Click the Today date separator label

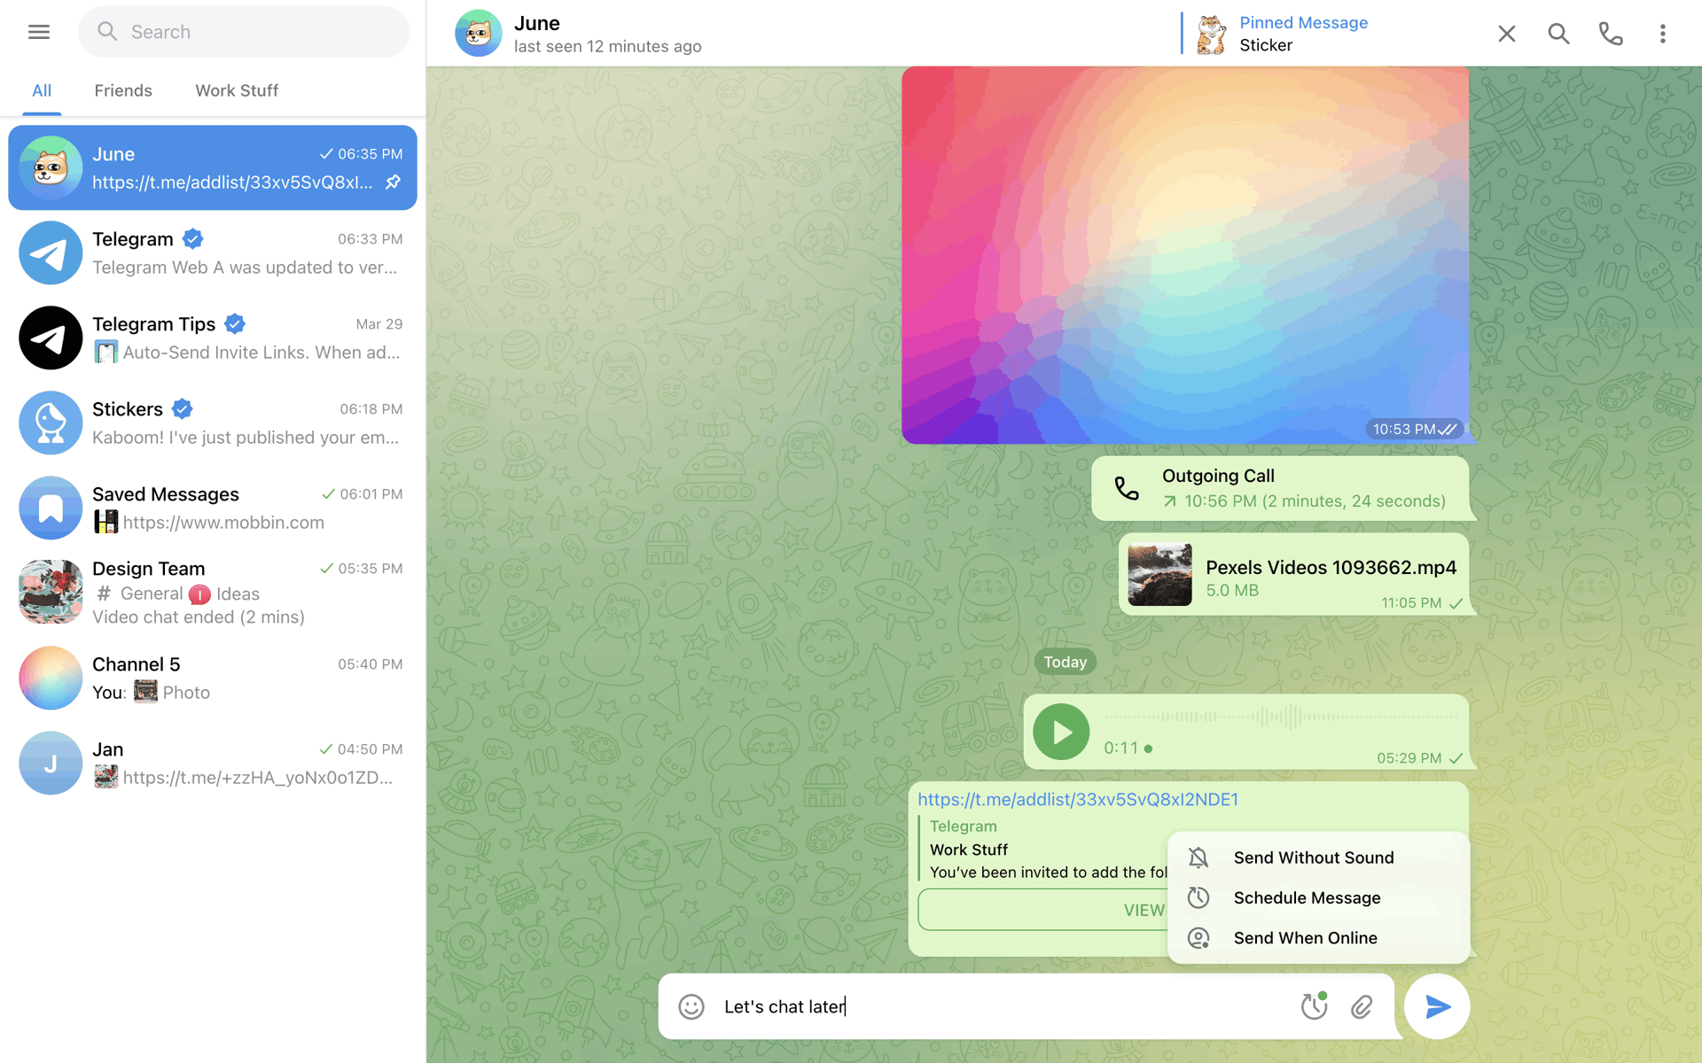pos(1065,662)
